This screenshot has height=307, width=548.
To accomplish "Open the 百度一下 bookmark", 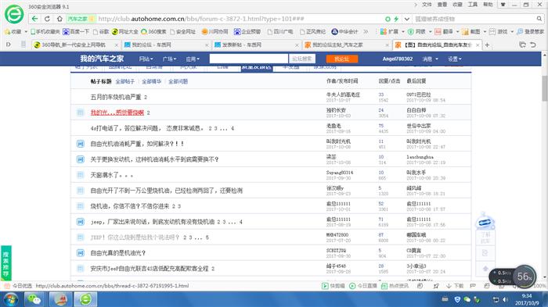I will click(x=76, y=32).
